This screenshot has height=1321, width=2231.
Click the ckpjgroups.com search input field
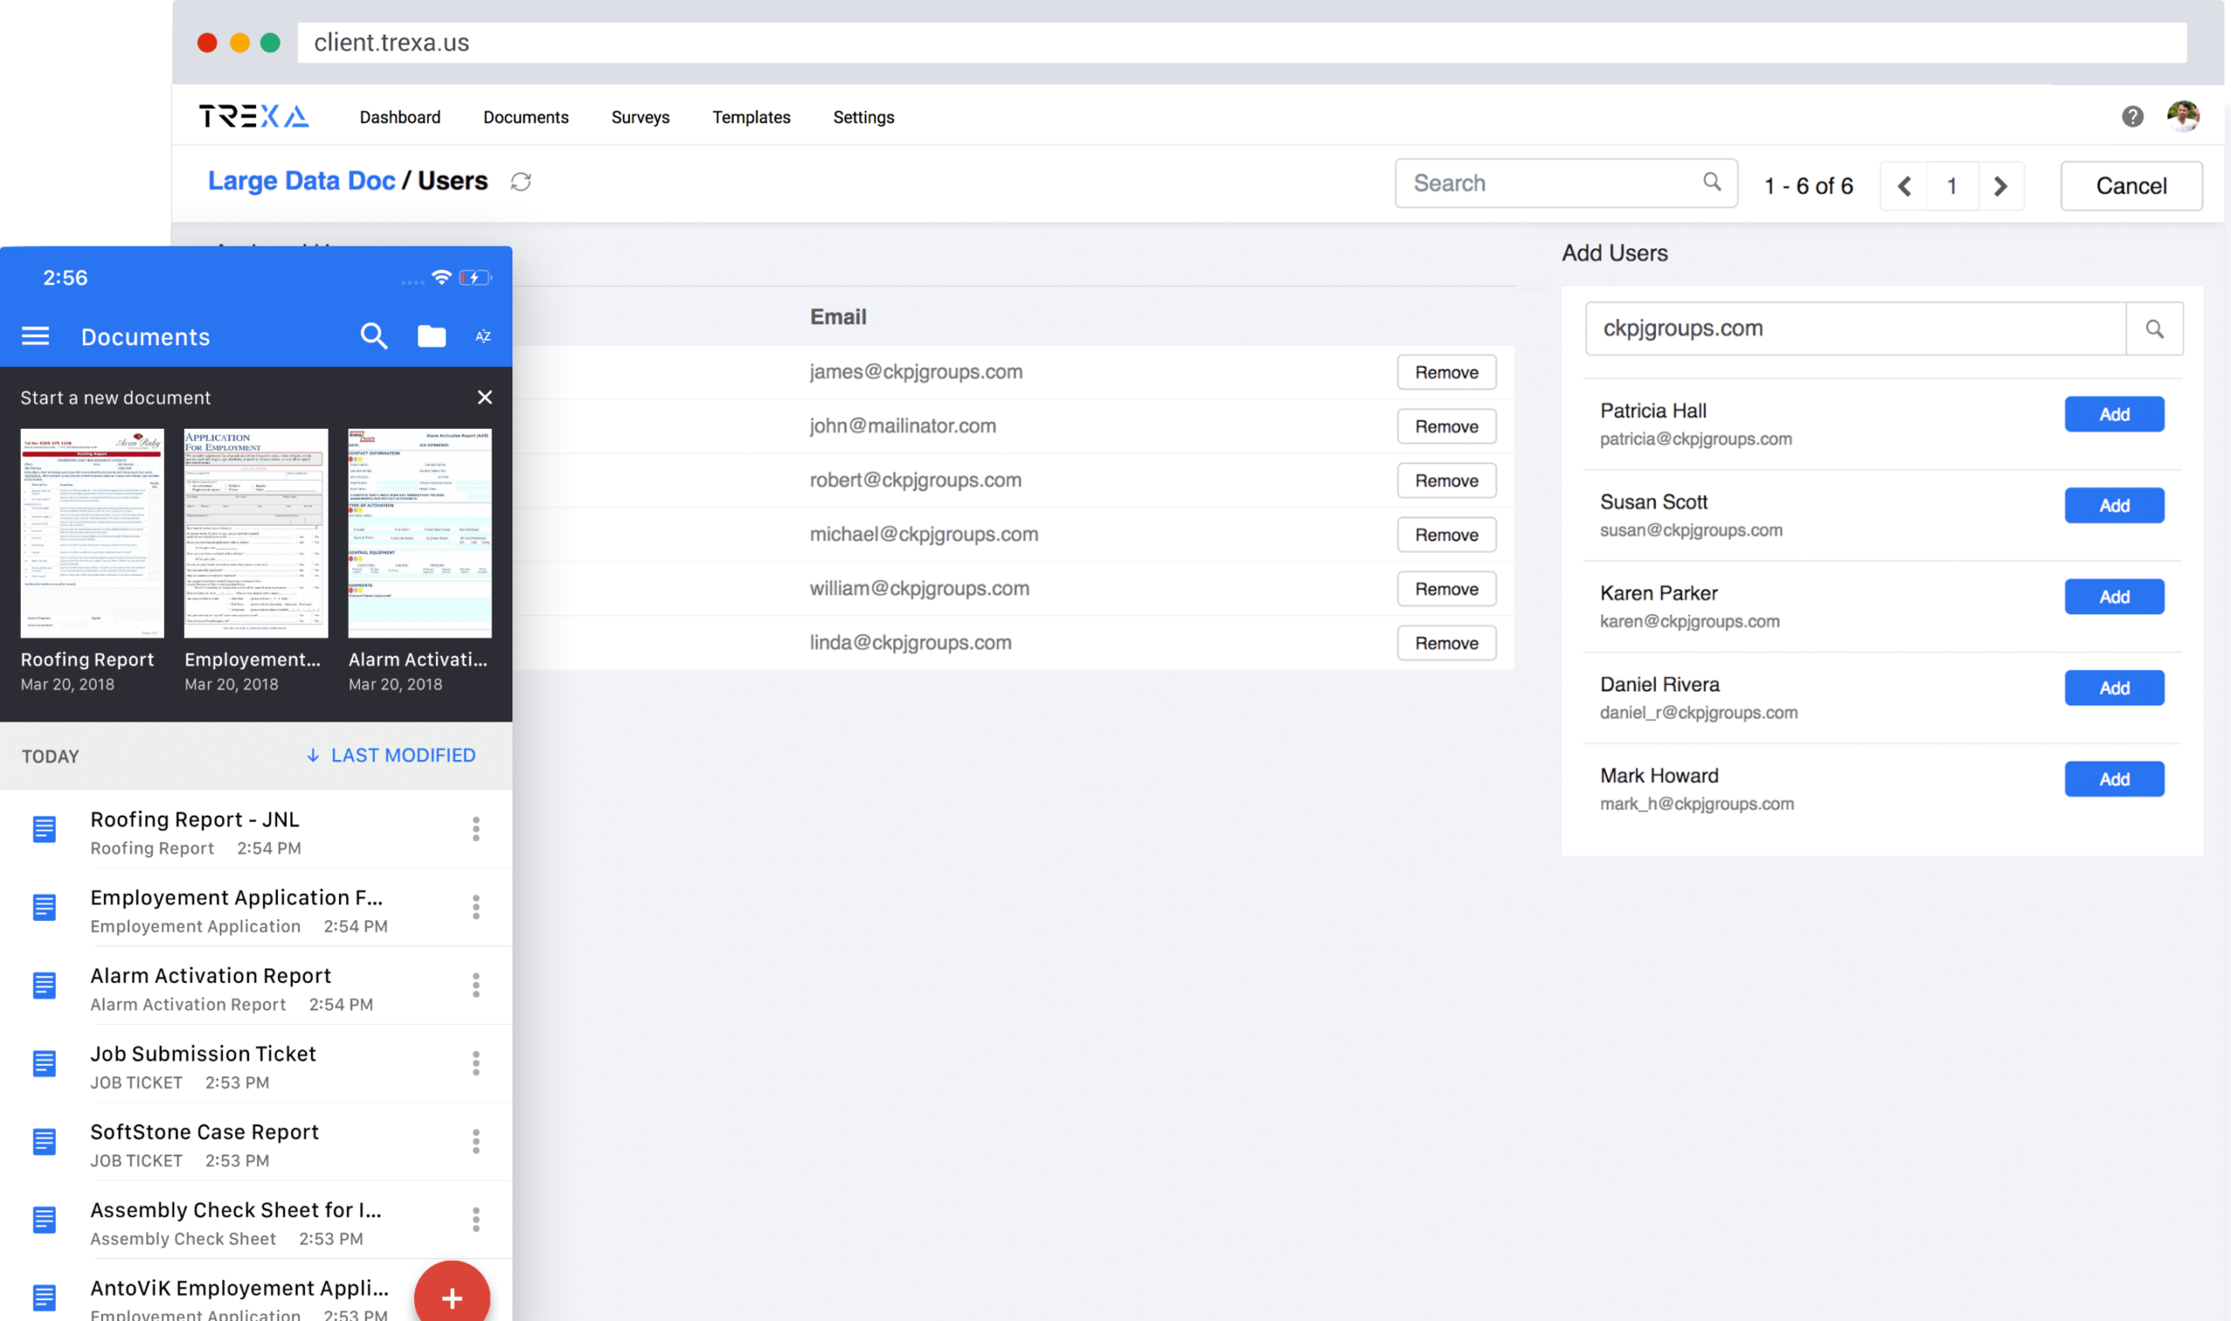click(1863, 327)
